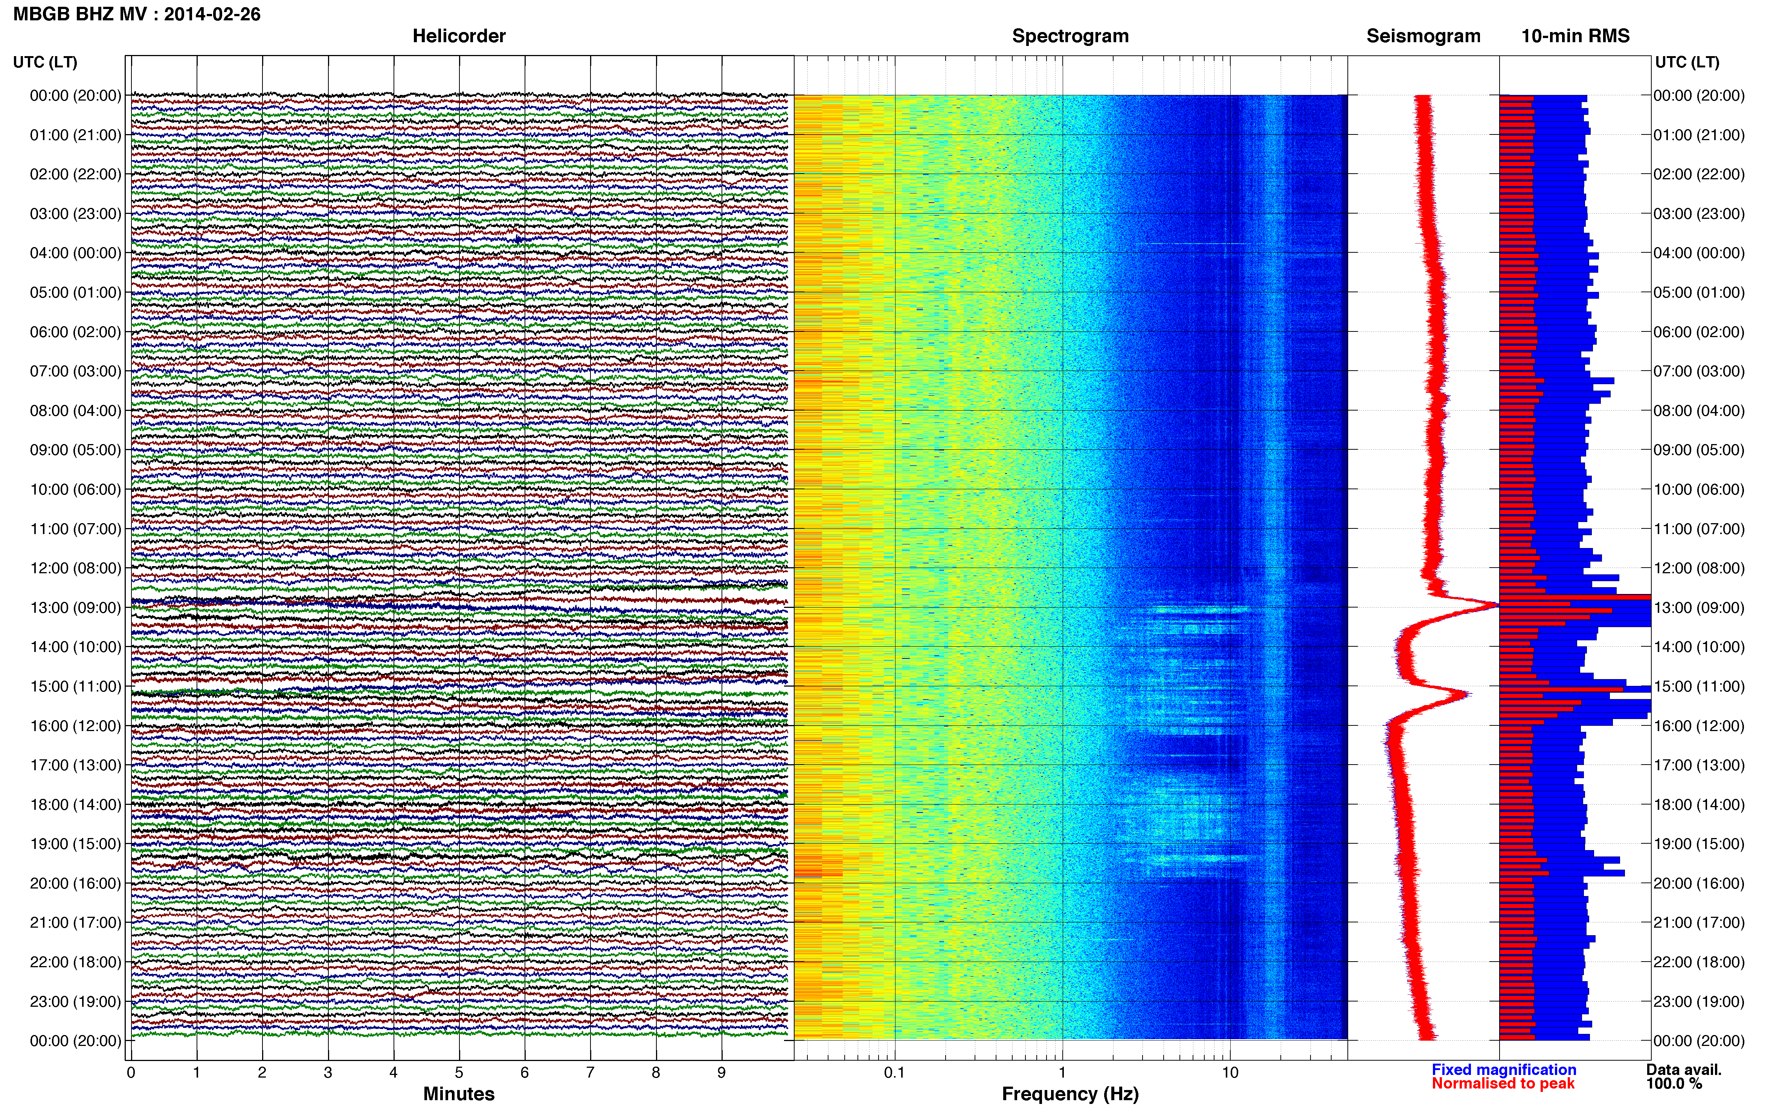
Task: Select the Seismogram panel heading
Action: point(1423,36)
